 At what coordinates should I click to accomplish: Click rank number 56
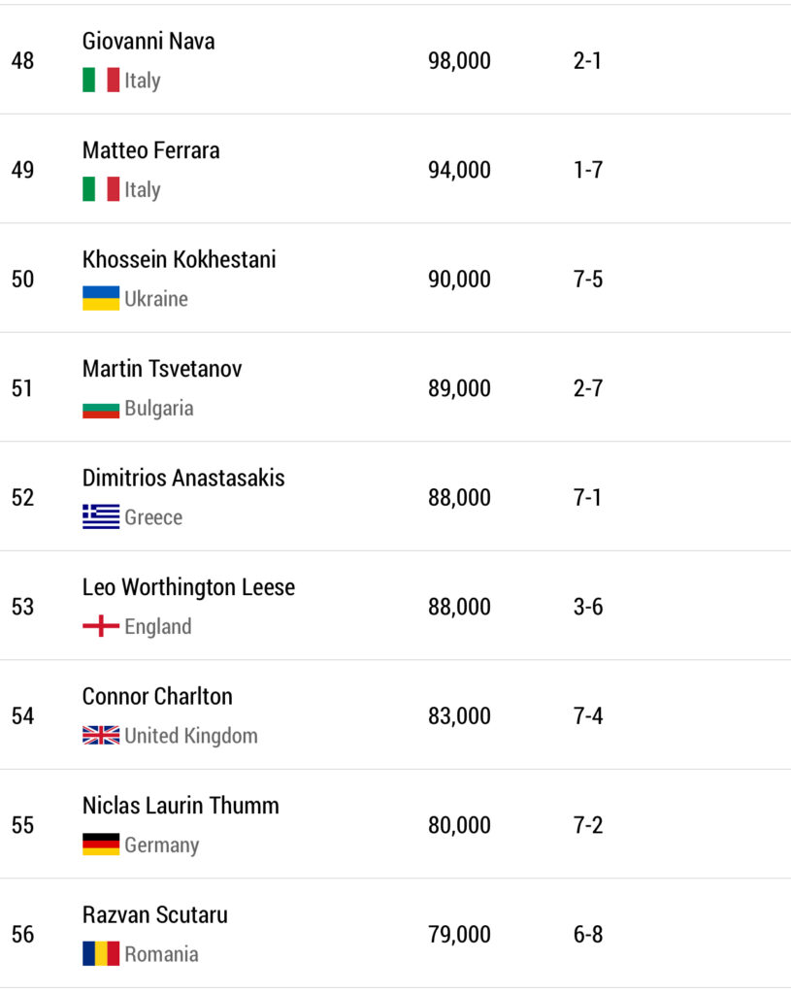[x=22, y=935]
